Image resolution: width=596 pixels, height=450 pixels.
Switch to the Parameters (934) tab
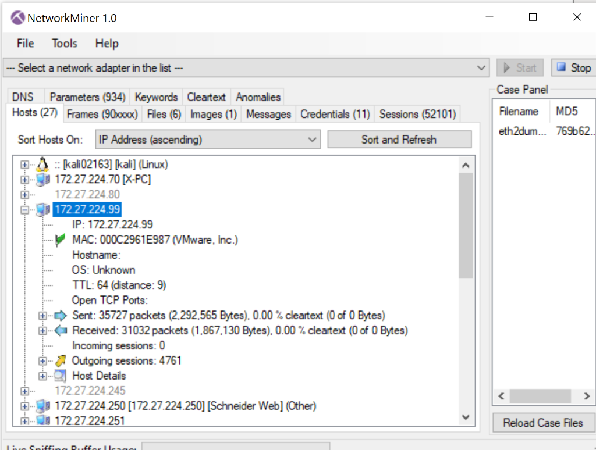87,97
